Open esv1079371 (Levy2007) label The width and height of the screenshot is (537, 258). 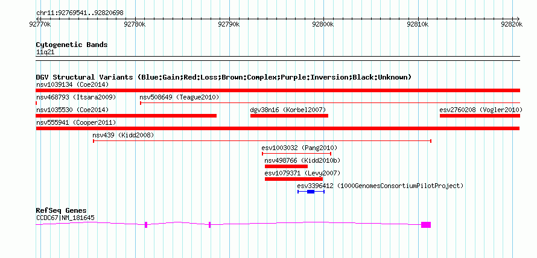(x=302, y=173)
